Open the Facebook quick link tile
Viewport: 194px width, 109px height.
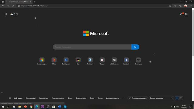[126, 61]
